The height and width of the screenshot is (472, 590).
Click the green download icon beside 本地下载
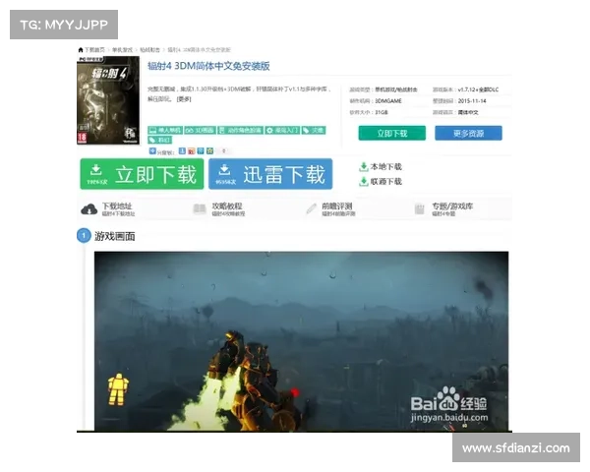pyautogui.click(x=364, y=167)
